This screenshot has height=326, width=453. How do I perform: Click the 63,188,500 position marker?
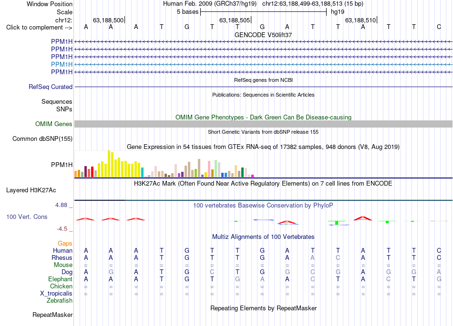click(108, 20)
